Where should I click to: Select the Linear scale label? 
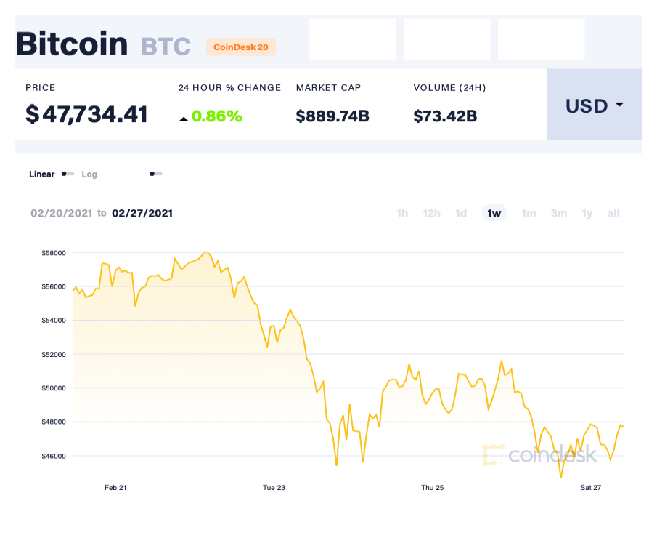coord(41,174)
